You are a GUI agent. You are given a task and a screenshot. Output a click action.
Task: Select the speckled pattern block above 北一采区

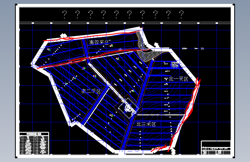tap(175, 64)
